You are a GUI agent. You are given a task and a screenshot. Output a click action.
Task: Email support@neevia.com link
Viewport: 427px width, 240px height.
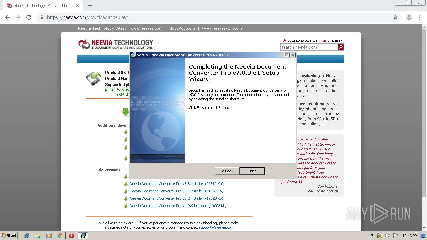[x=216, y=227]
